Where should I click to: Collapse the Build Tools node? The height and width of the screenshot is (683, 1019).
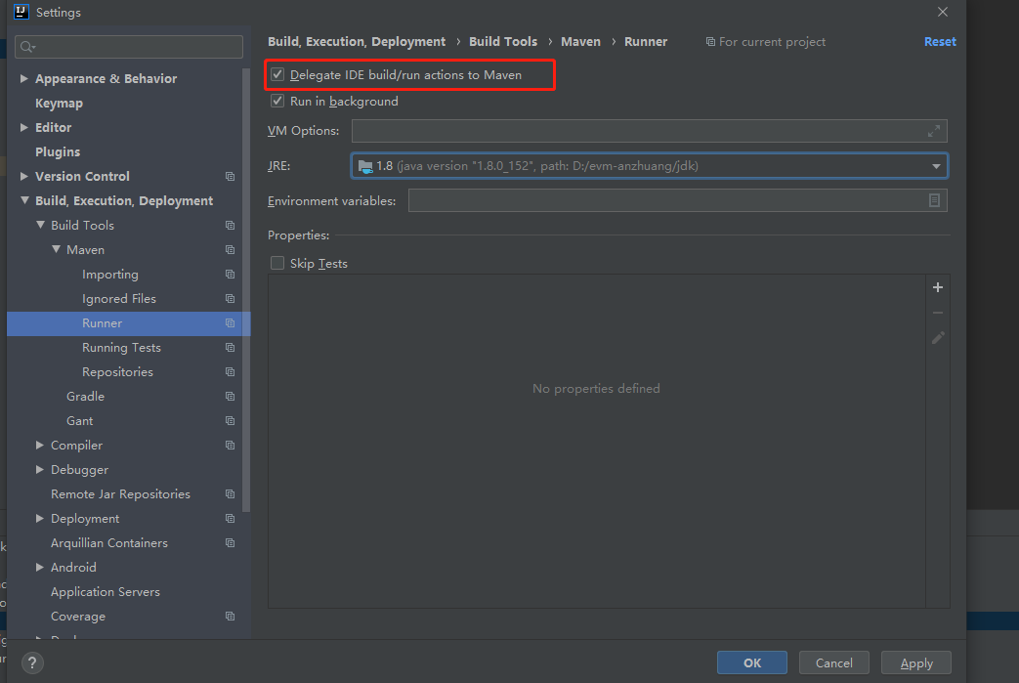[40, 225]
